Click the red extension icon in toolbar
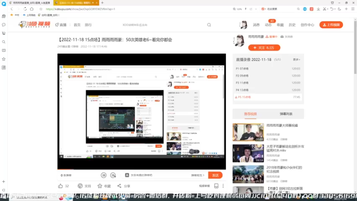 pos(311,9)
